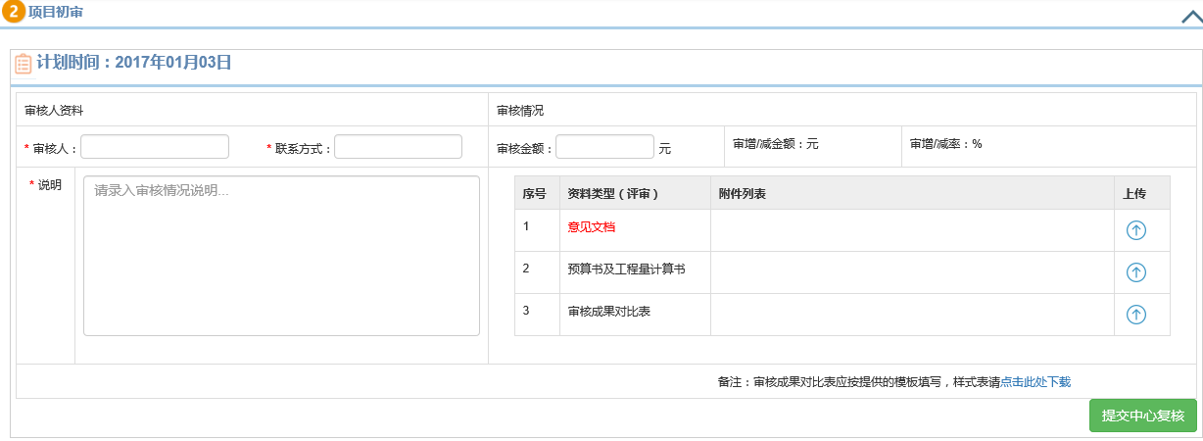Viewport: 1203px width, 441px height.
Task: Click the 审核成果对比表 row label
Action: point(609,311)
